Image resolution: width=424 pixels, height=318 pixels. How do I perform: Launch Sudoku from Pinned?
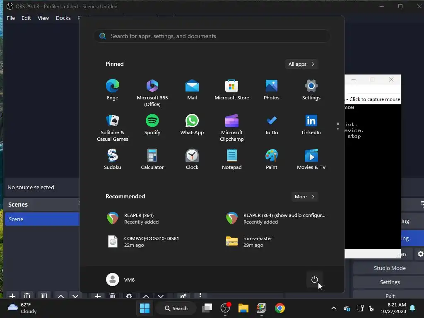pyautogui.click(x=113, y=159)
